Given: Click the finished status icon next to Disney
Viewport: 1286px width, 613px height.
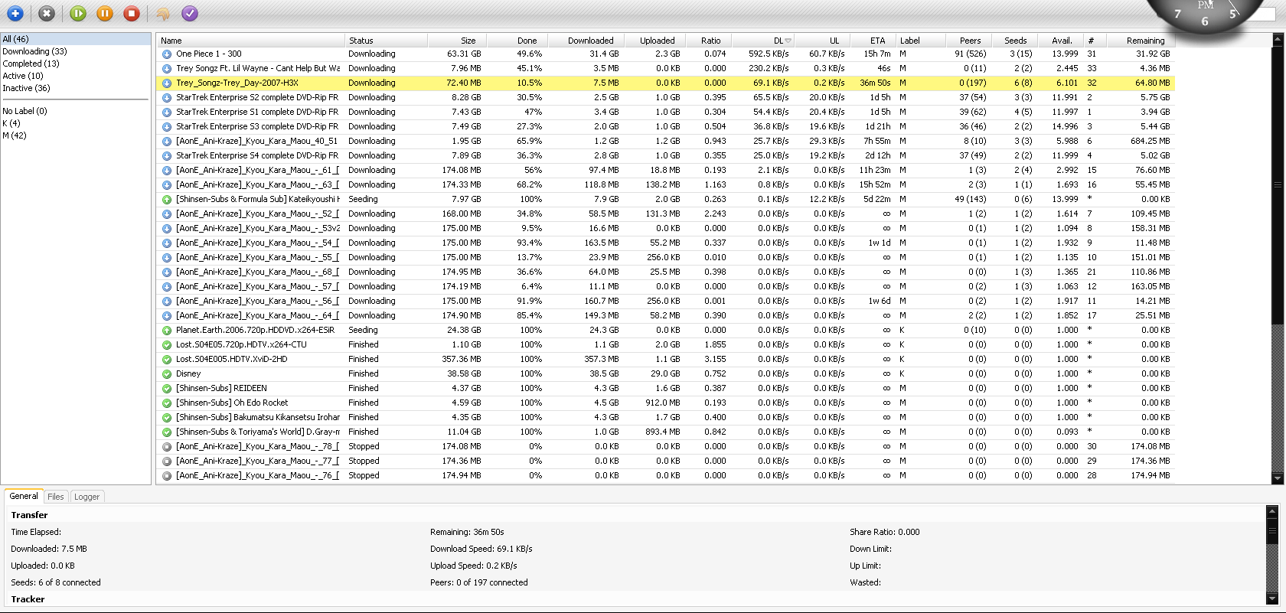Looking at the screenshot, I should coord(166,374).
